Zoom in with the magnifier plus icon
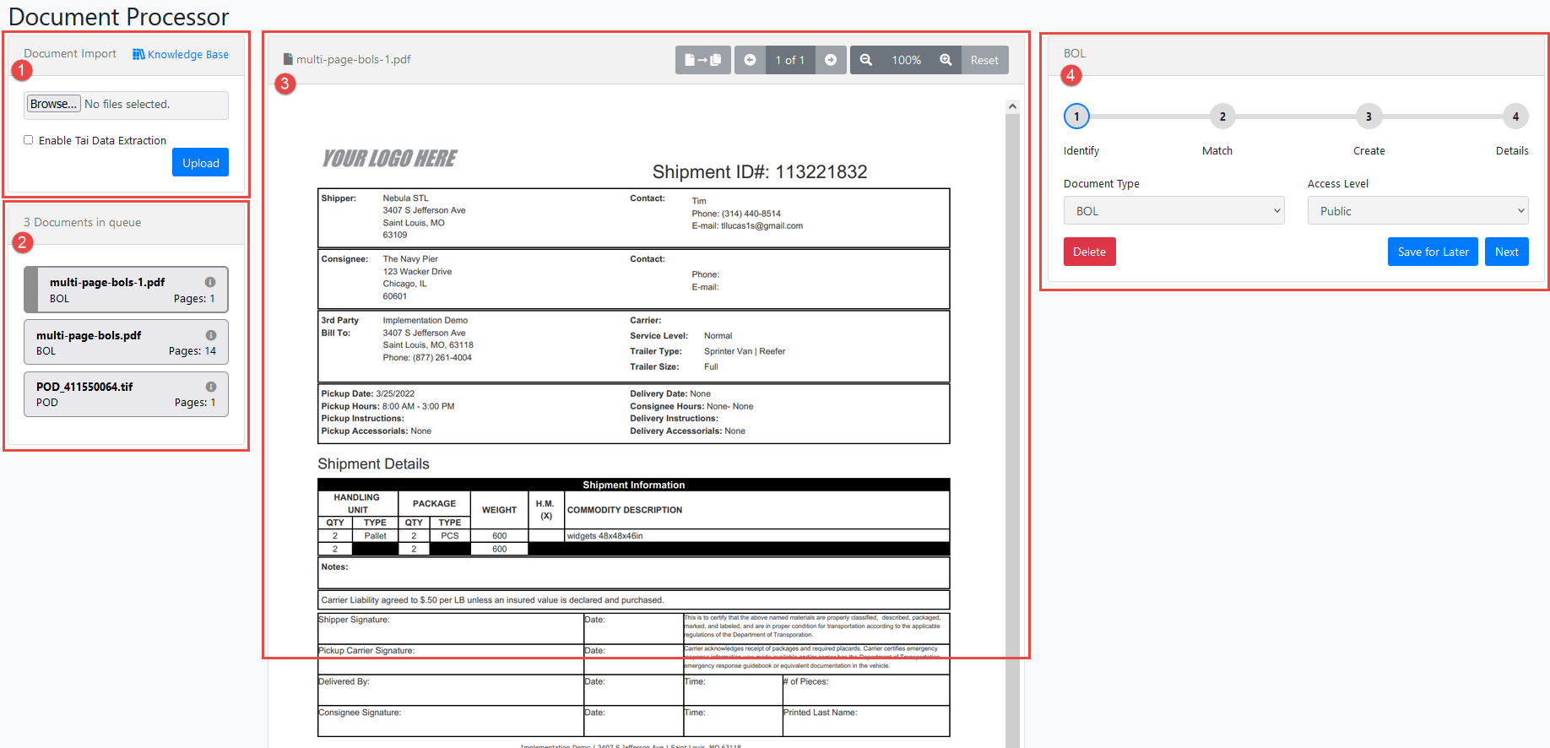The width and height of the screenshot is (1550, 748). click(x=946, y=60)
